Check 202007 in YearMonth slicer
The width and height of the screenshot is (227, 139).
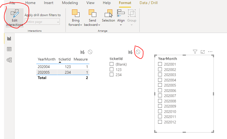(x=160, y=95)
